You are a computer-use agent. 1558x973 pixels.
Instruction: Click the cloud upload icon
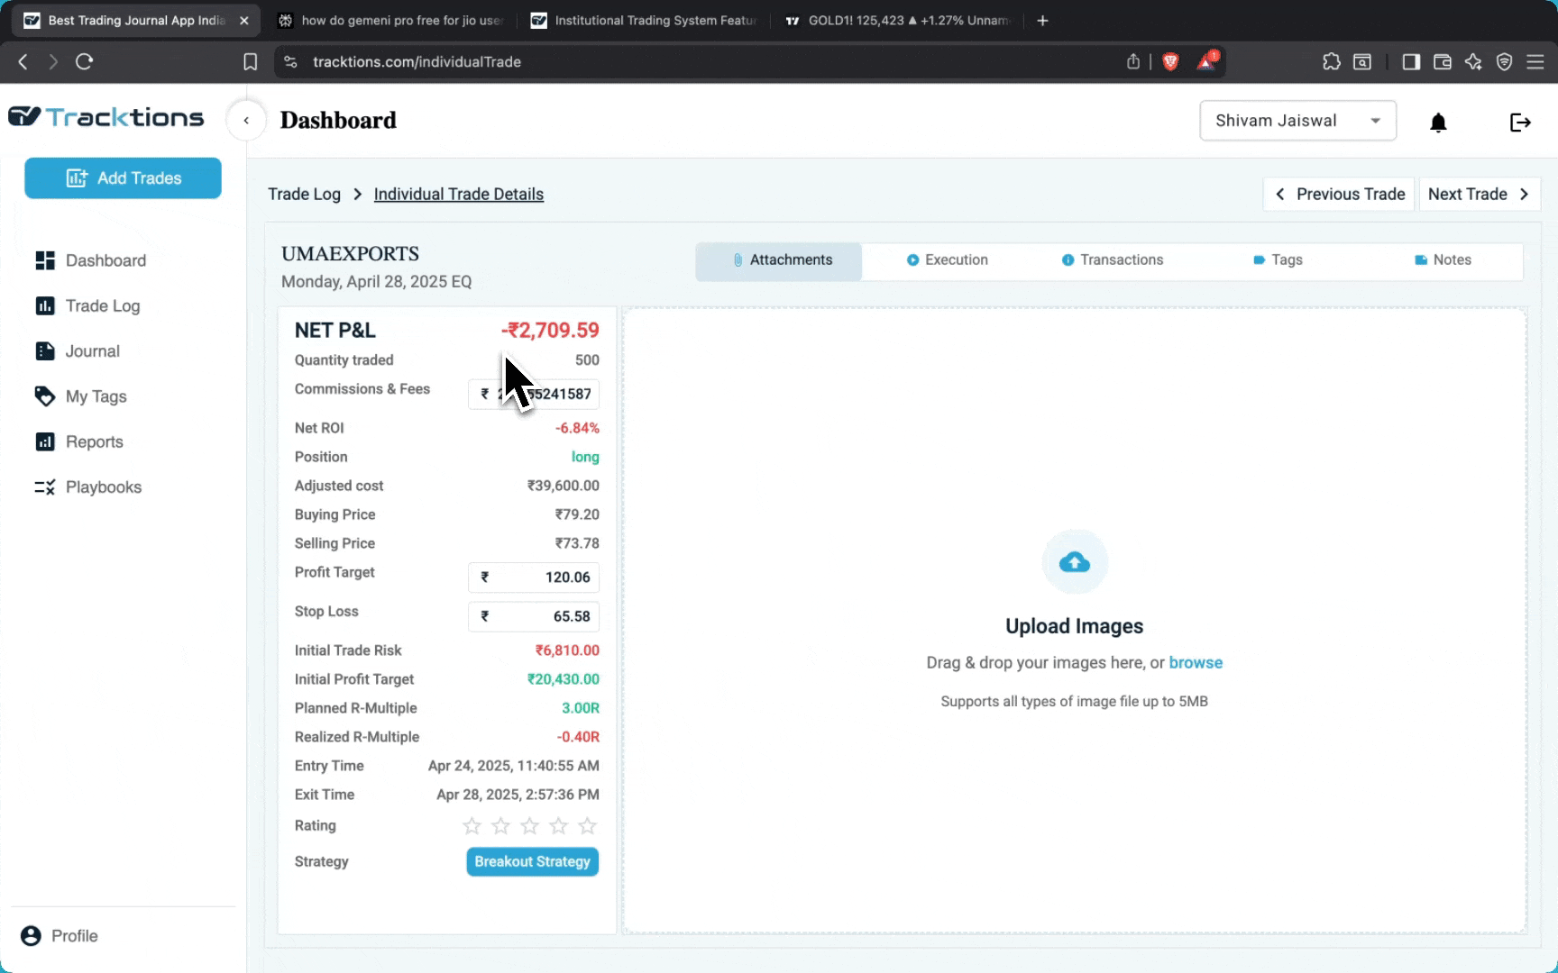[x=1074, y=562]
